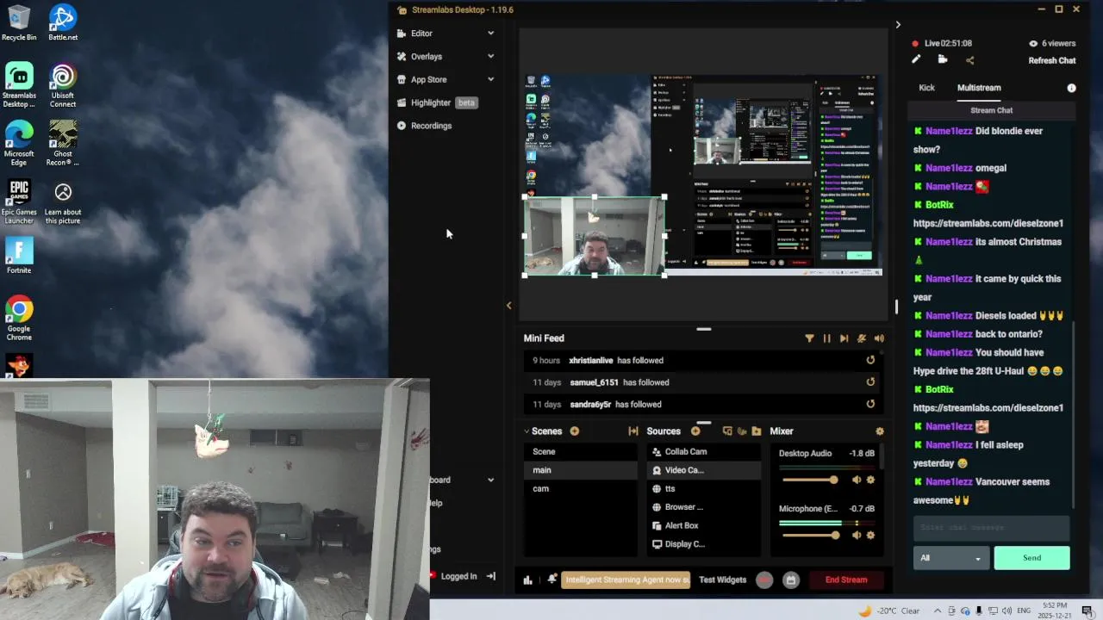
Task: Collapse chat panel with top arrow
Action: coord(898,25)
